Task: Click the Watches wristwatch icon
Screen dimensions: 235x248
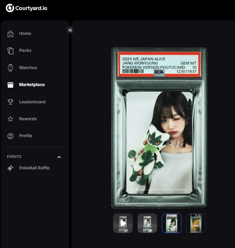Action: pos(10,67)
